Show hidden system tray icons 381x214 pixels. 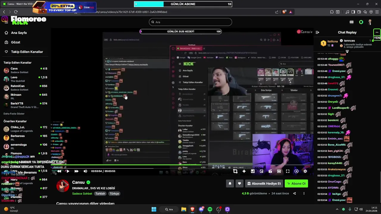click(x=337, y=209)
